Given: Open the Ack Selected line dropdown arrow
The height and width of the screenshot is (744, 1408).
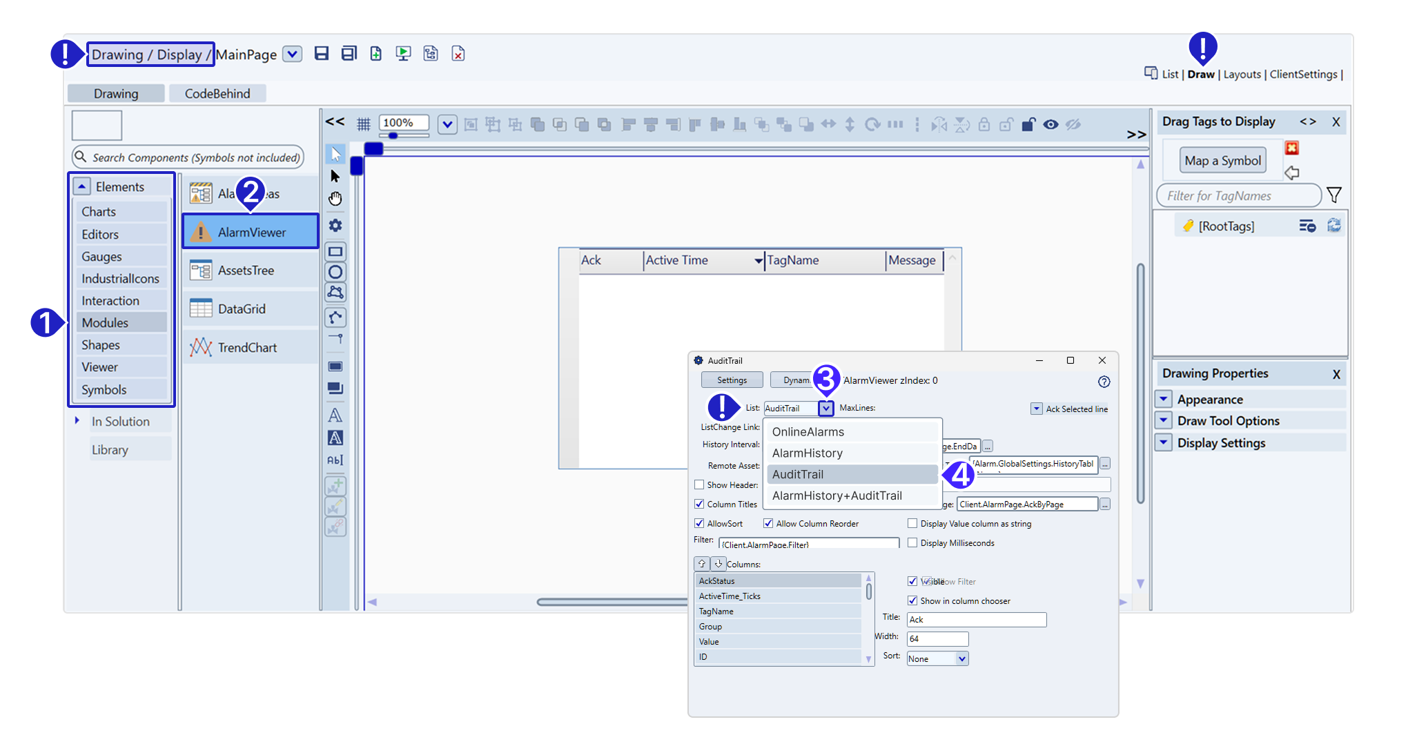Looking at the screenshot, I should [1036, 409].
